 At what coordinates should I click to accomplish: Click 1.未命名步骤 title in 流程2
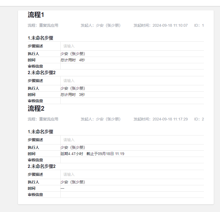[x=41, y=132]
